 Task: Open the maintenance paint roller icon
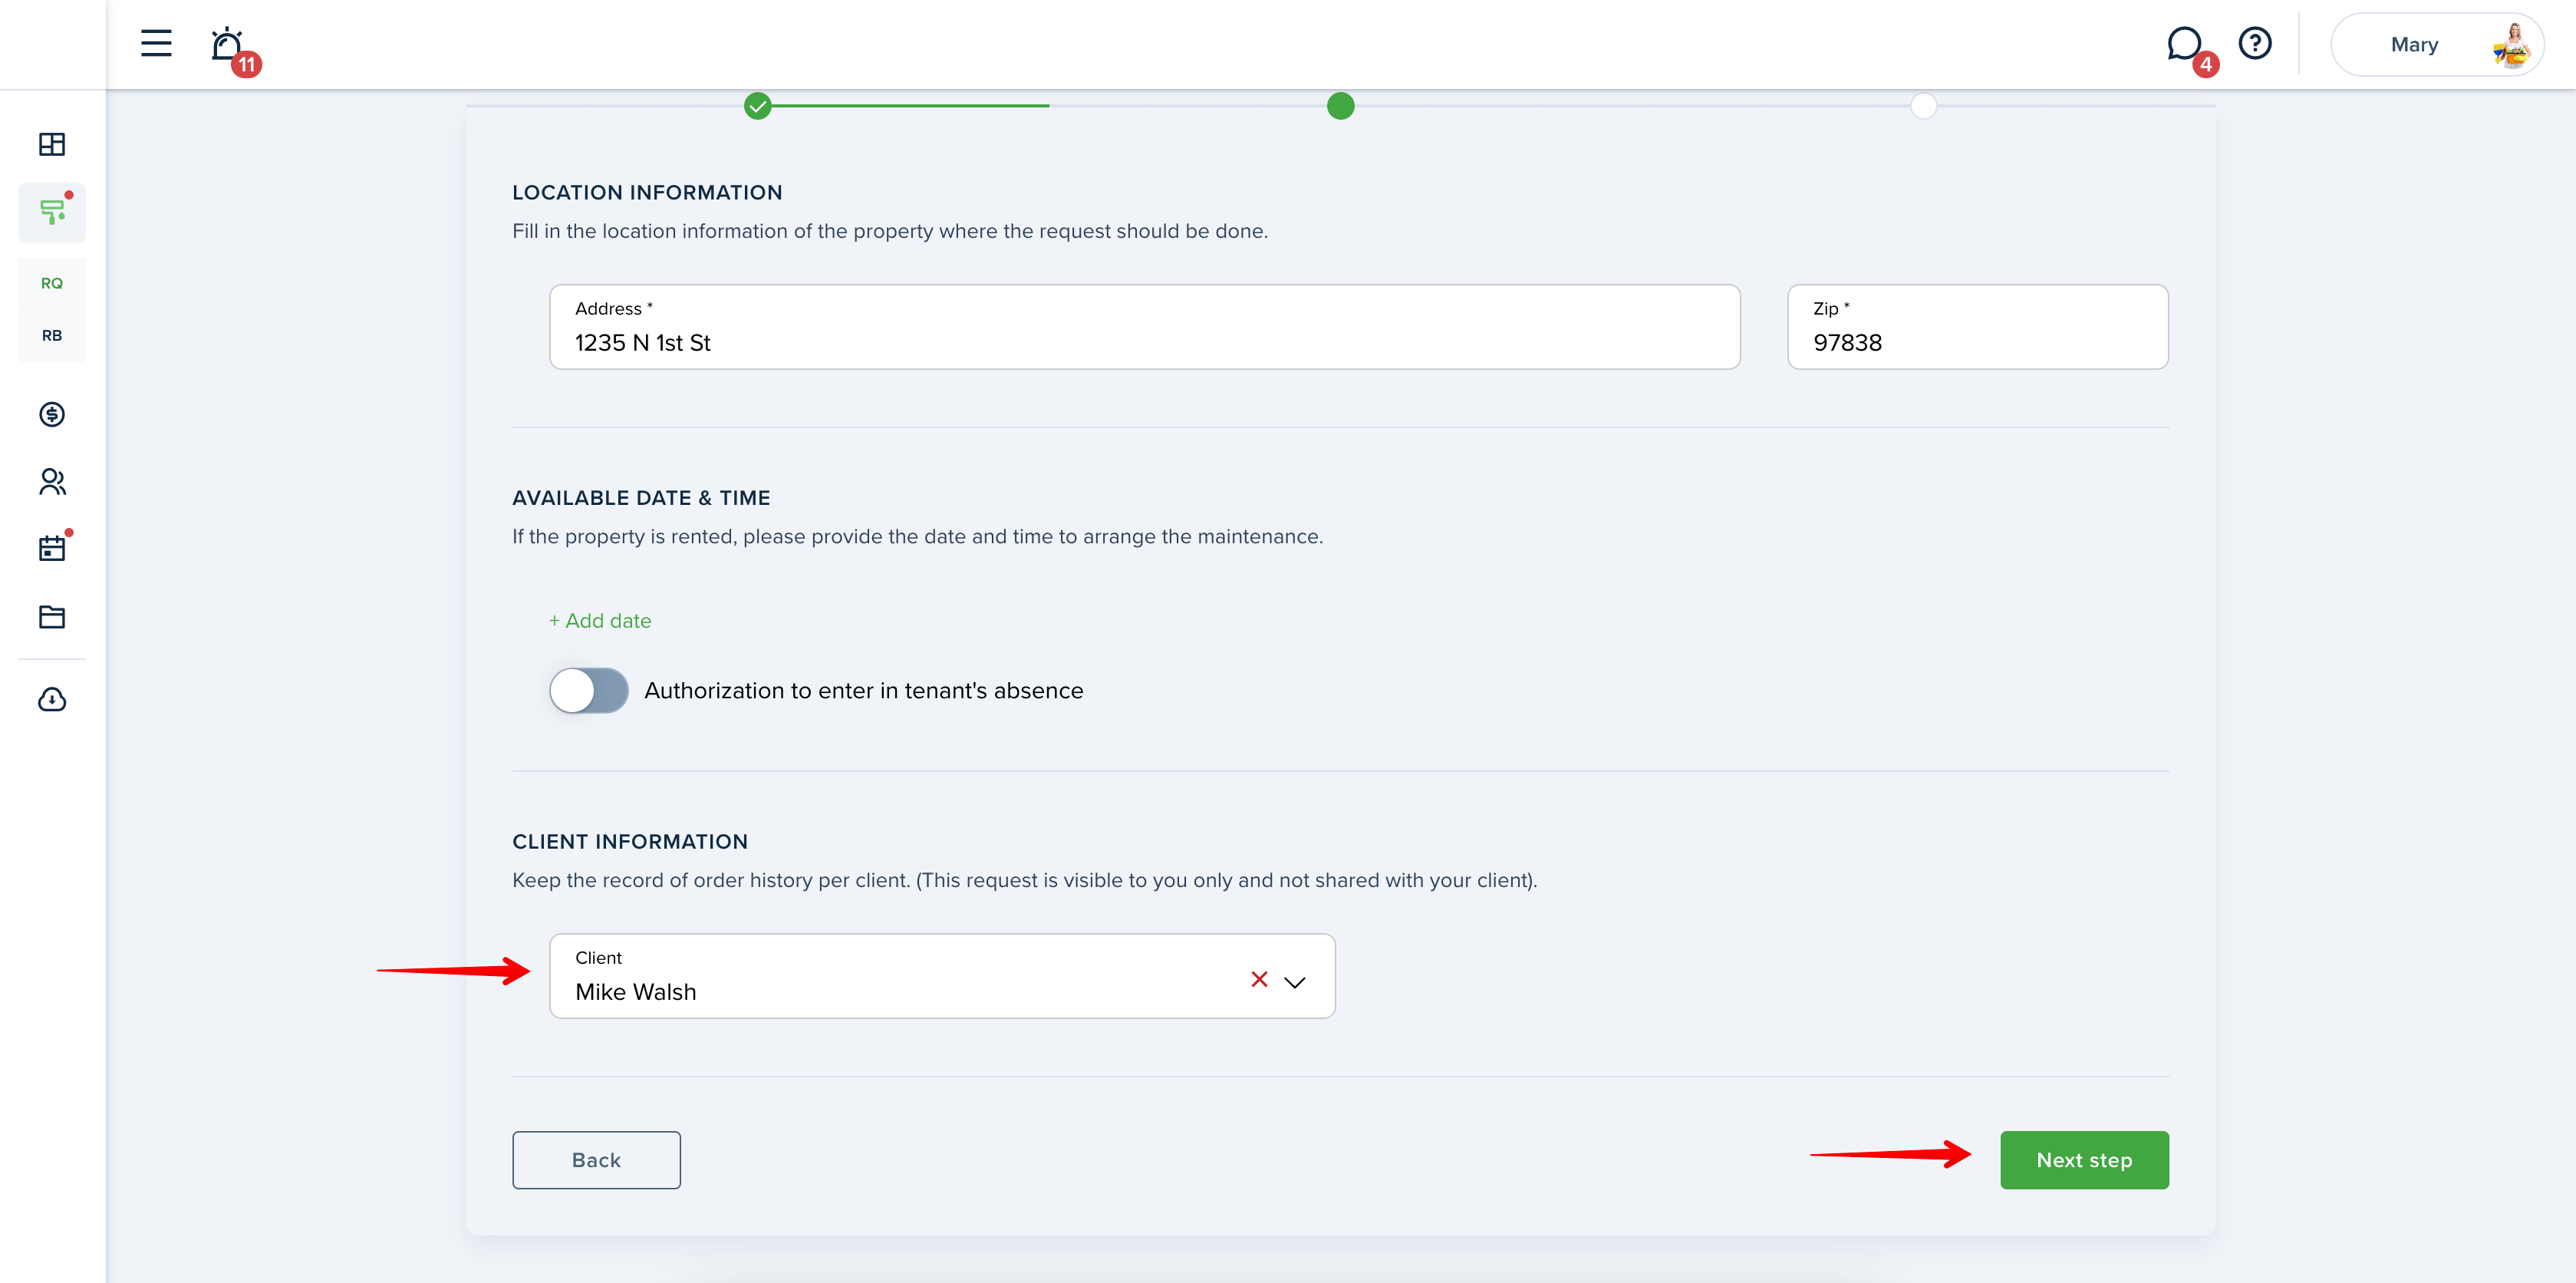click(52, 212)
